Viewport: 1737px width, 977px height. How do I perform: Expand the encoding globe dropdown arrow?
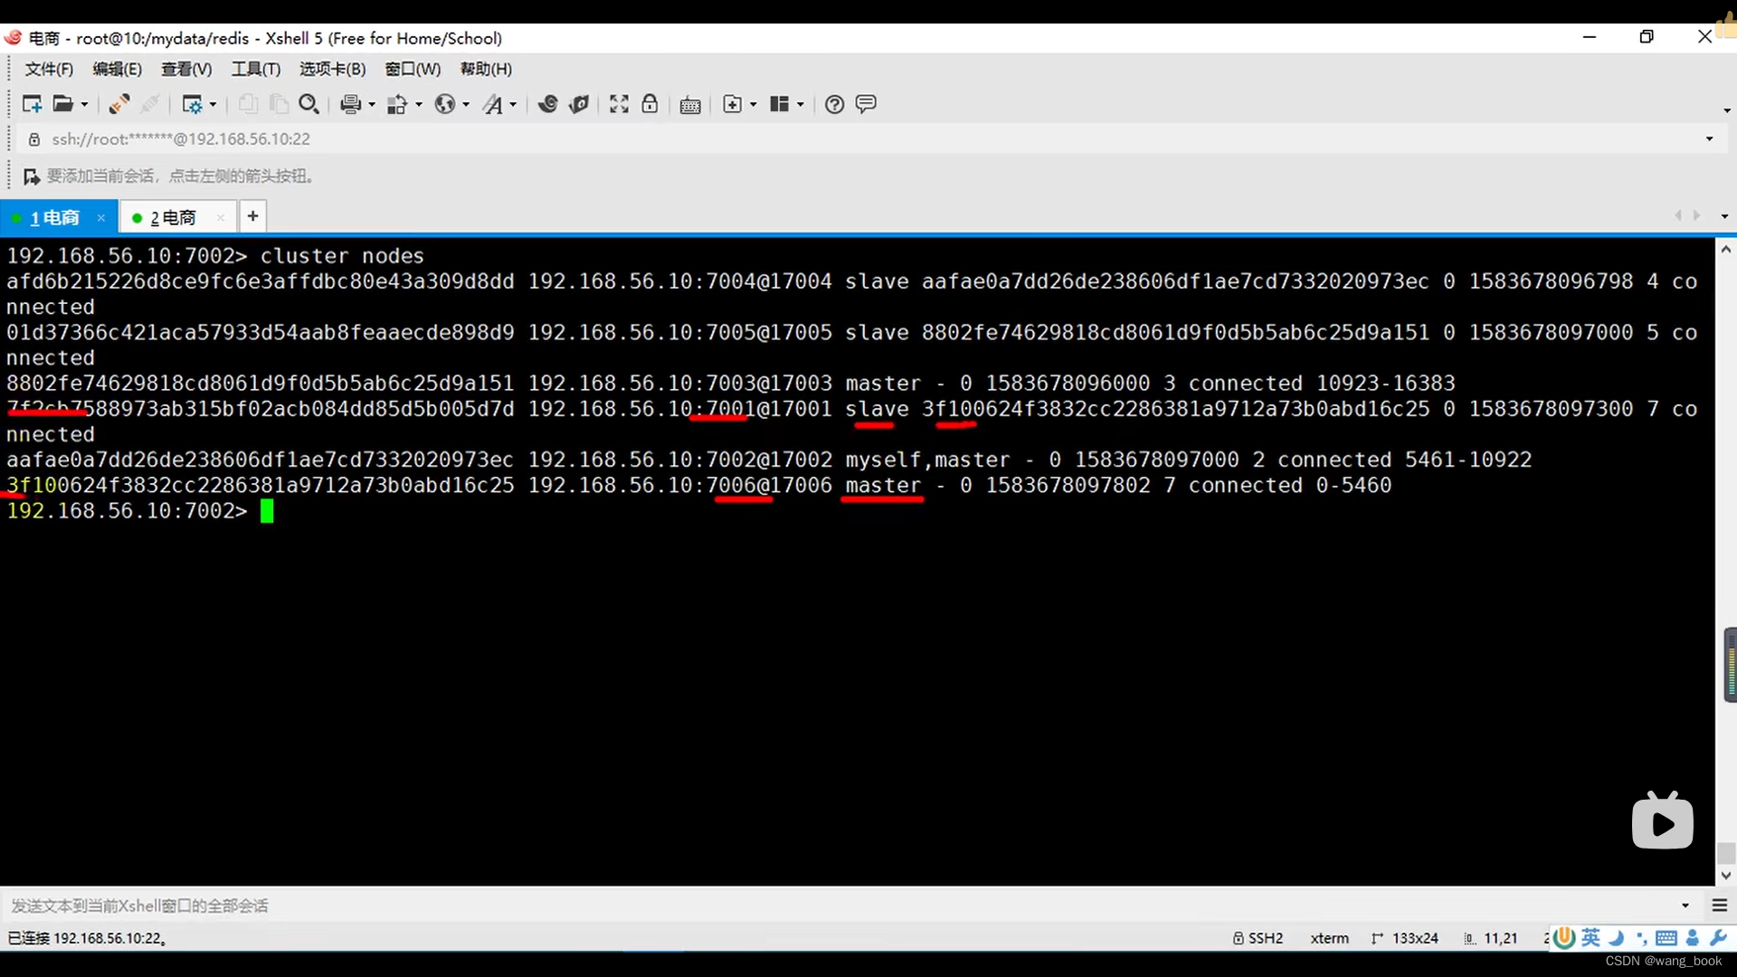point(466,104)
